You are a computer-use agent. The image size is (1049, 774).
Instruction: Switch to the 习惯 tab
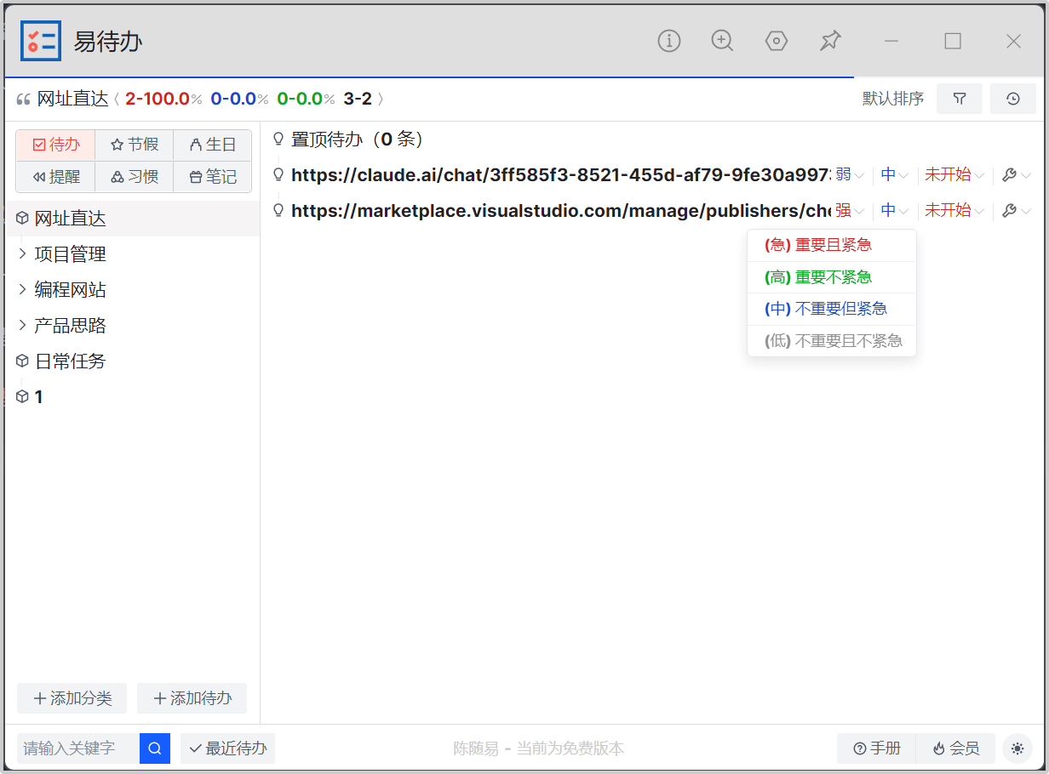[x=135, y=176]
